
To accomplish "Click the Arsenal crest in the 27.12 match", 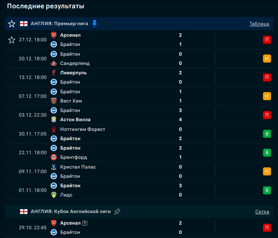I will tap(54, 35).
